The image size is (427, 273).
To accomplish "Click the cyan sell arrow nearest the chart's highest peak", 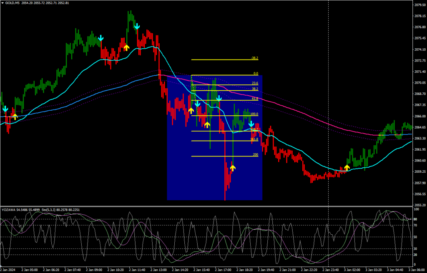I will pos(137,27).
